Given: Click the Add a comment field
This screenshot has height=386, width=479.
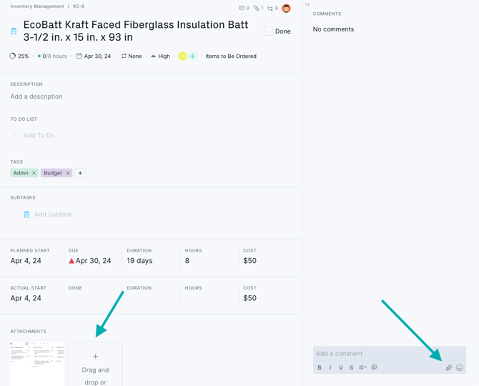Looking at the screenshot, I should (x=389, y=354).
